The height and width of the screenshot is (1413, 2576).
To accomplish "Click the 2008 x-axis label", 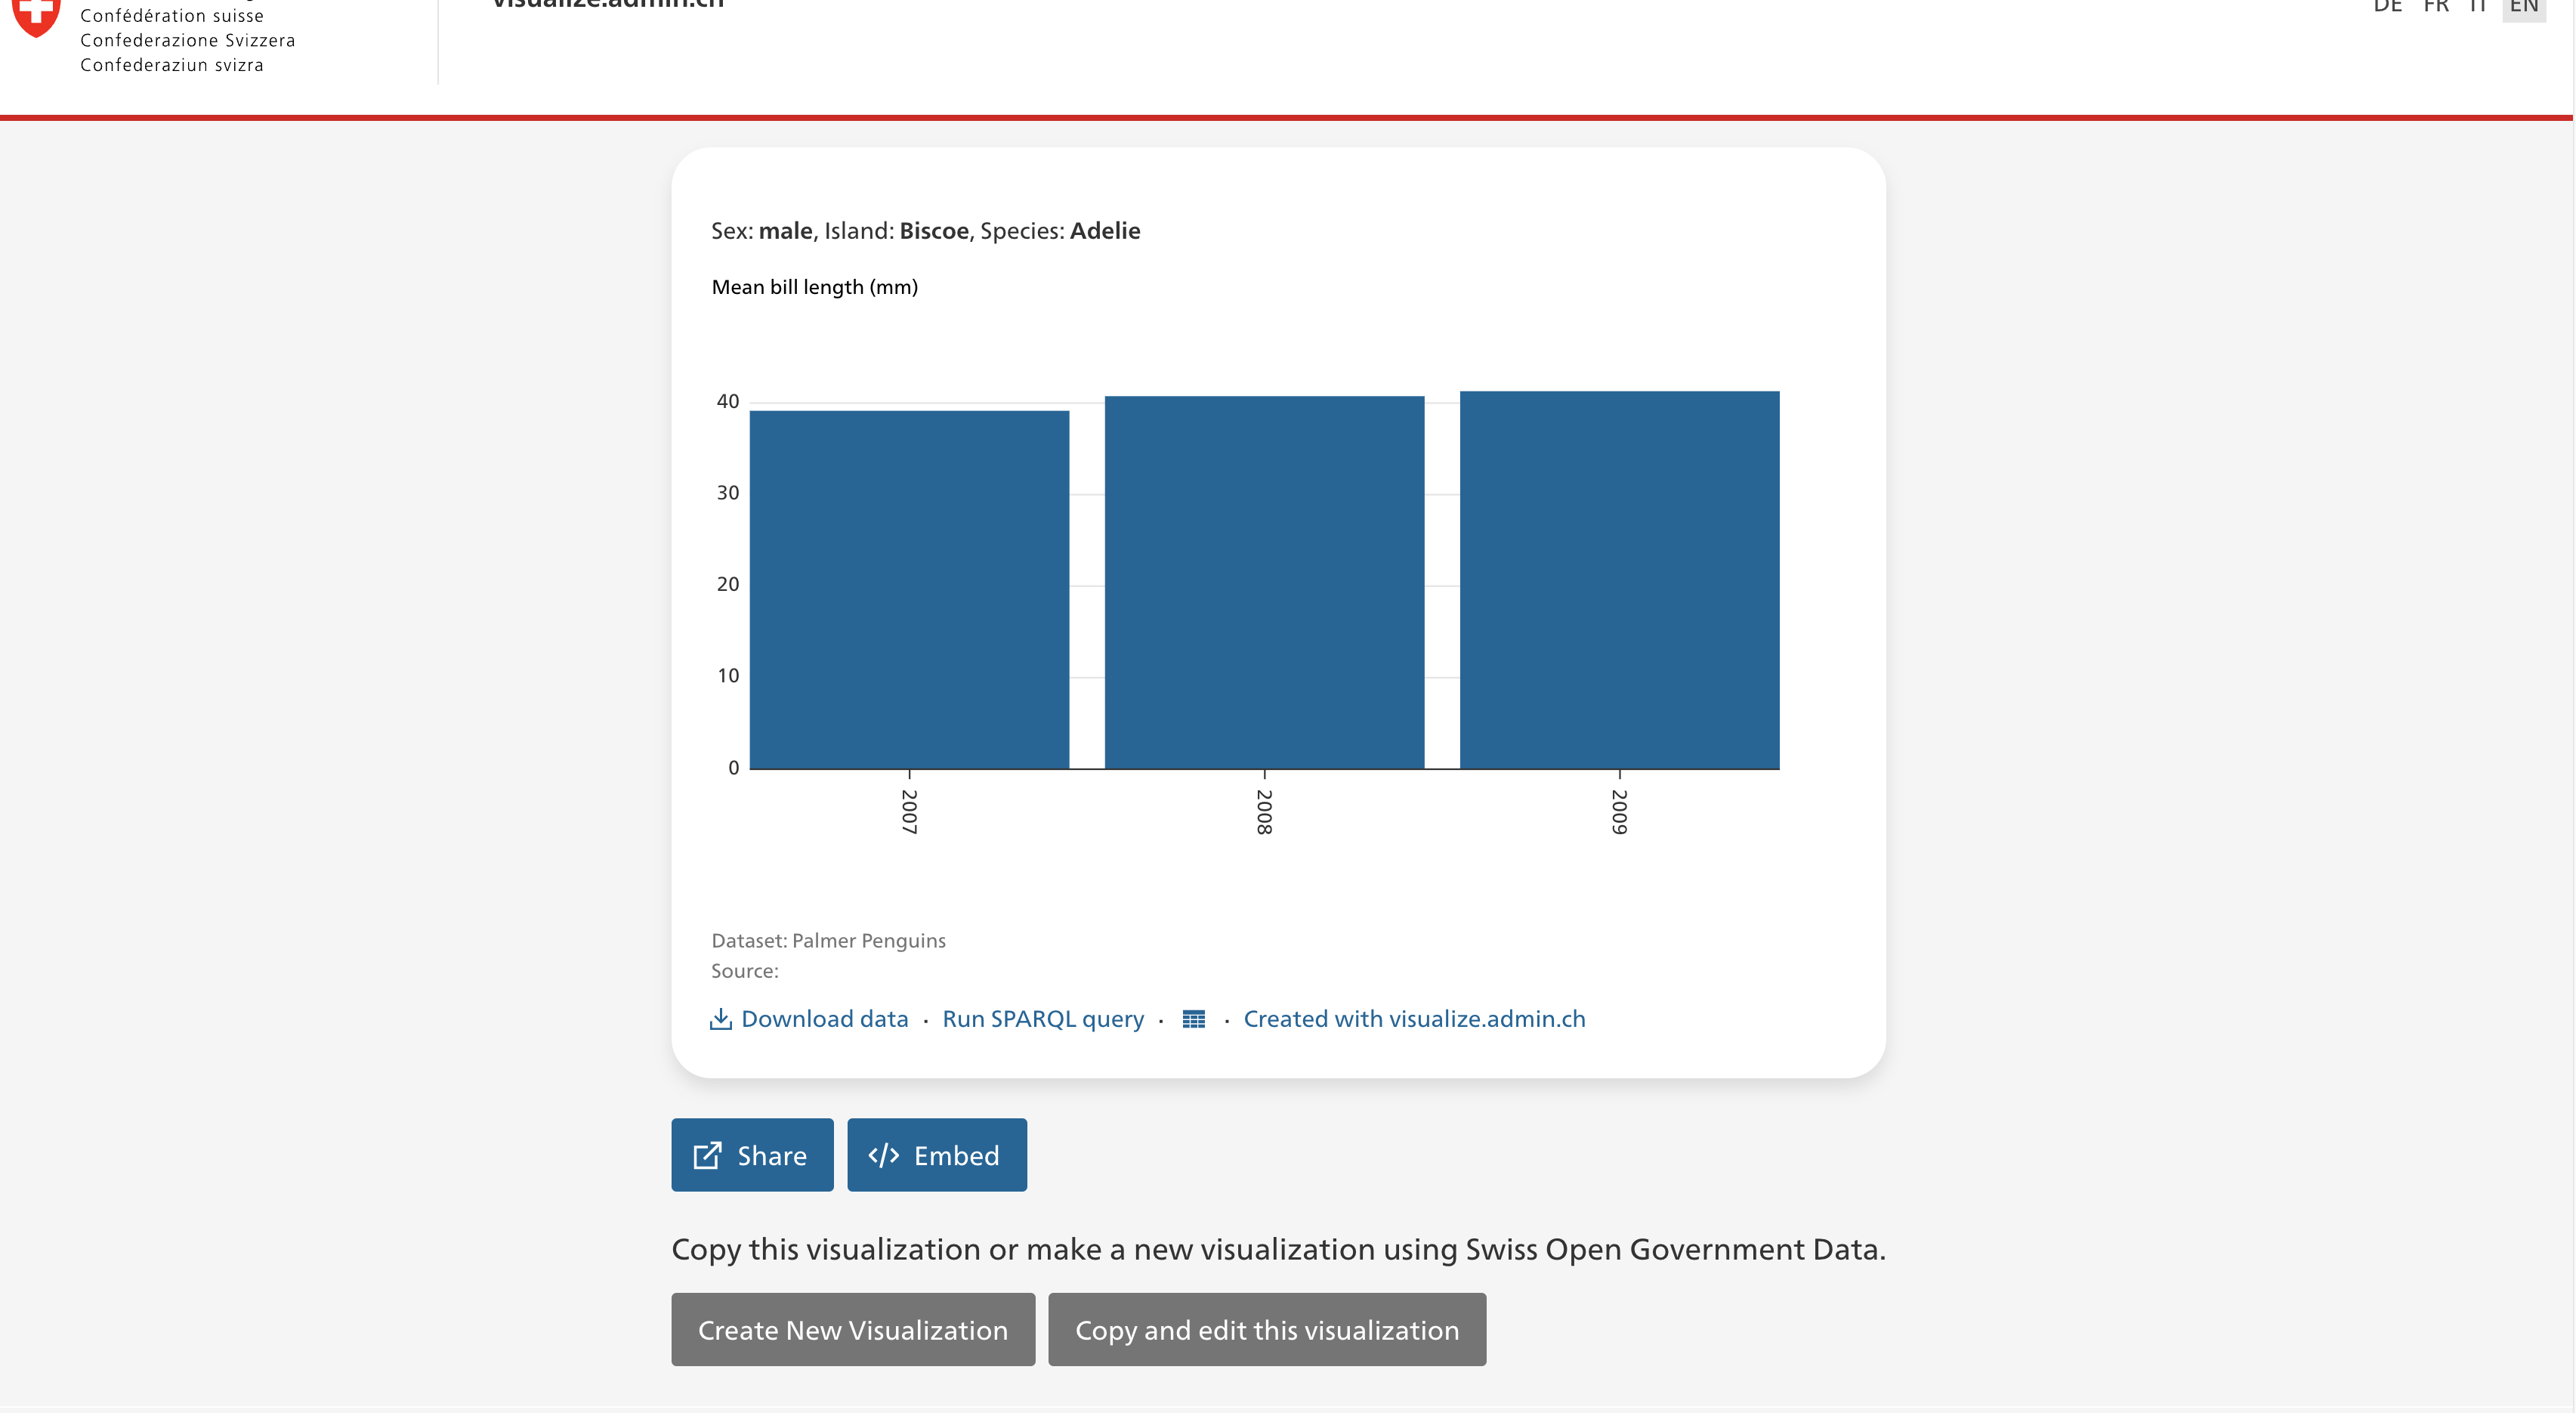I will point(1264,812).
